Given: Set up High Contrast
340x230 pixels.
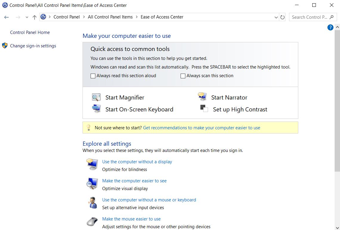Looking at the screenshot, I should [240, 109].
